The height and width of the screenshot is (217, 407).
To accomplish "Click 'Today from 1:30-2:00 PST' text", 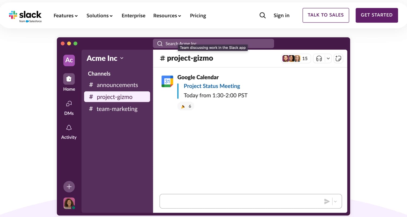I will pos(216,95).
